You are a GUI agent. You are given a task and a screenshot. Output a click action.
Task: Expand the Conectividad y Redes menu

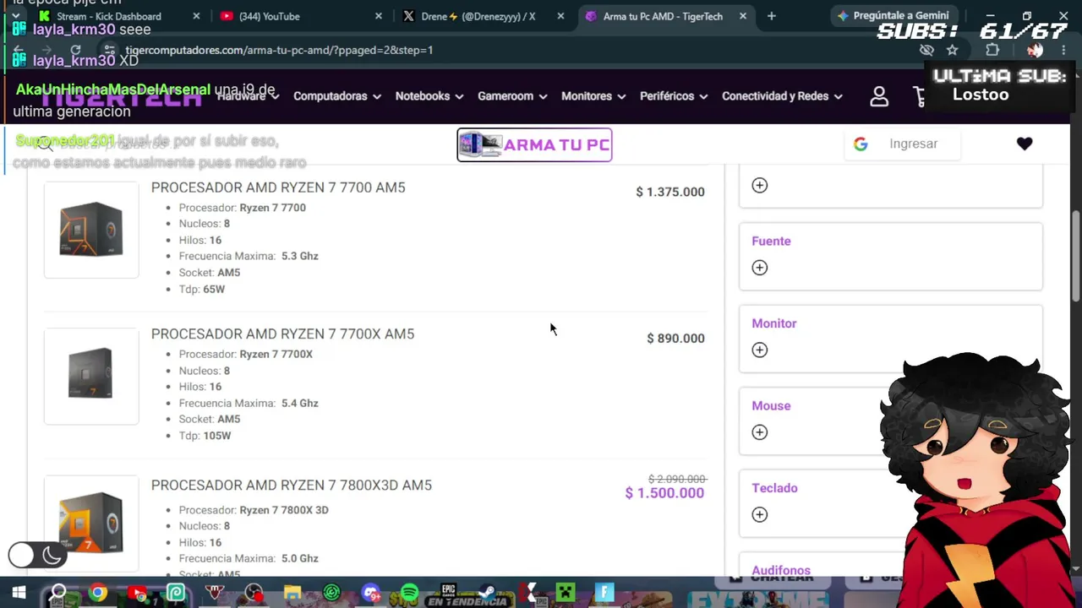coord(782,96)
